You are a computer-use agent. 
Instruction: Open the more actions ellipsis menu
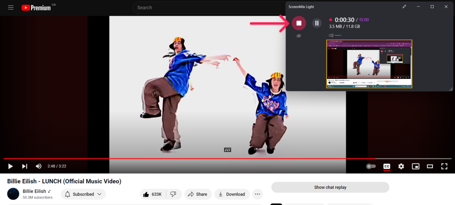click(x=257, y=194)
